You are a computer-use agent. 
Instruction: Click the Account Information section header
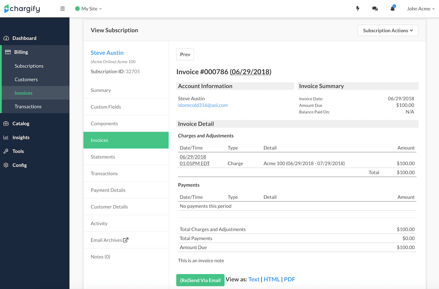point(235,86)
